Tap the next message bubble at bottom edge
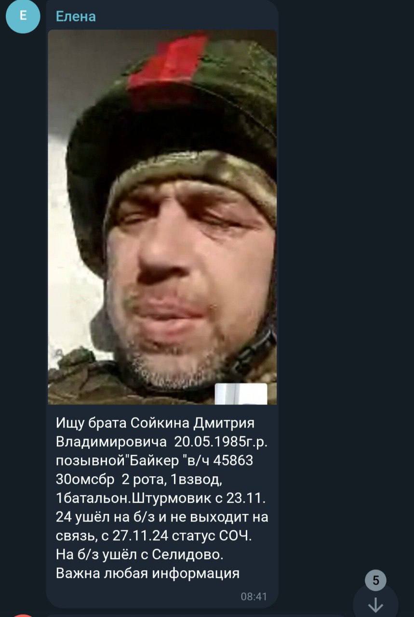The width and height of the screenshot is (414, 617). pyautogui.click(x=193, y=616)
